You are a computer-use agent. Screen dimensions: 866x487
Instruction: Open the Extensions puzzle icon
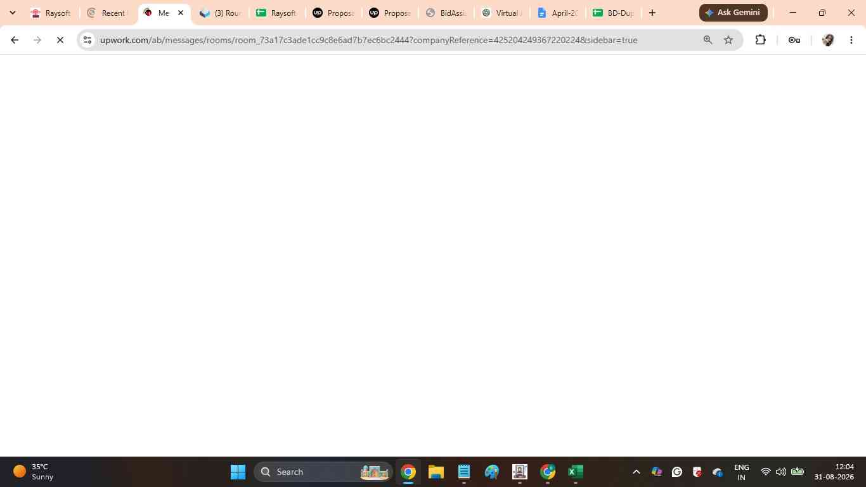[x=760, y=40]
